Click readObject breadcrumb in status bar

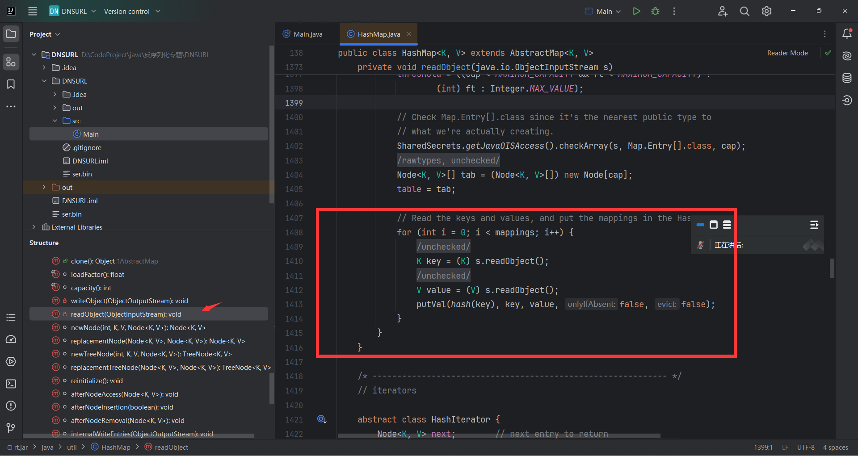pos(166,447)
